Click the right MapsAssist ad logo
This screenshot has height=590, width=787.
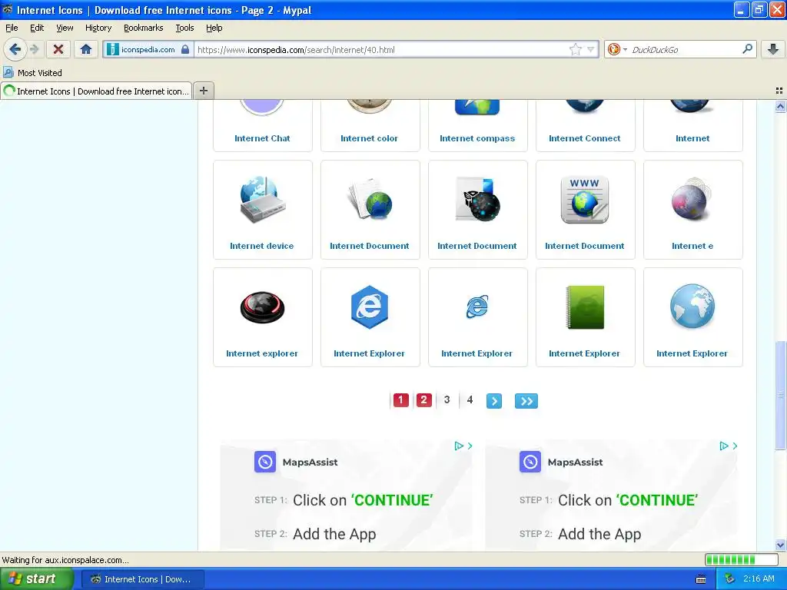click(x=530, y=462)
